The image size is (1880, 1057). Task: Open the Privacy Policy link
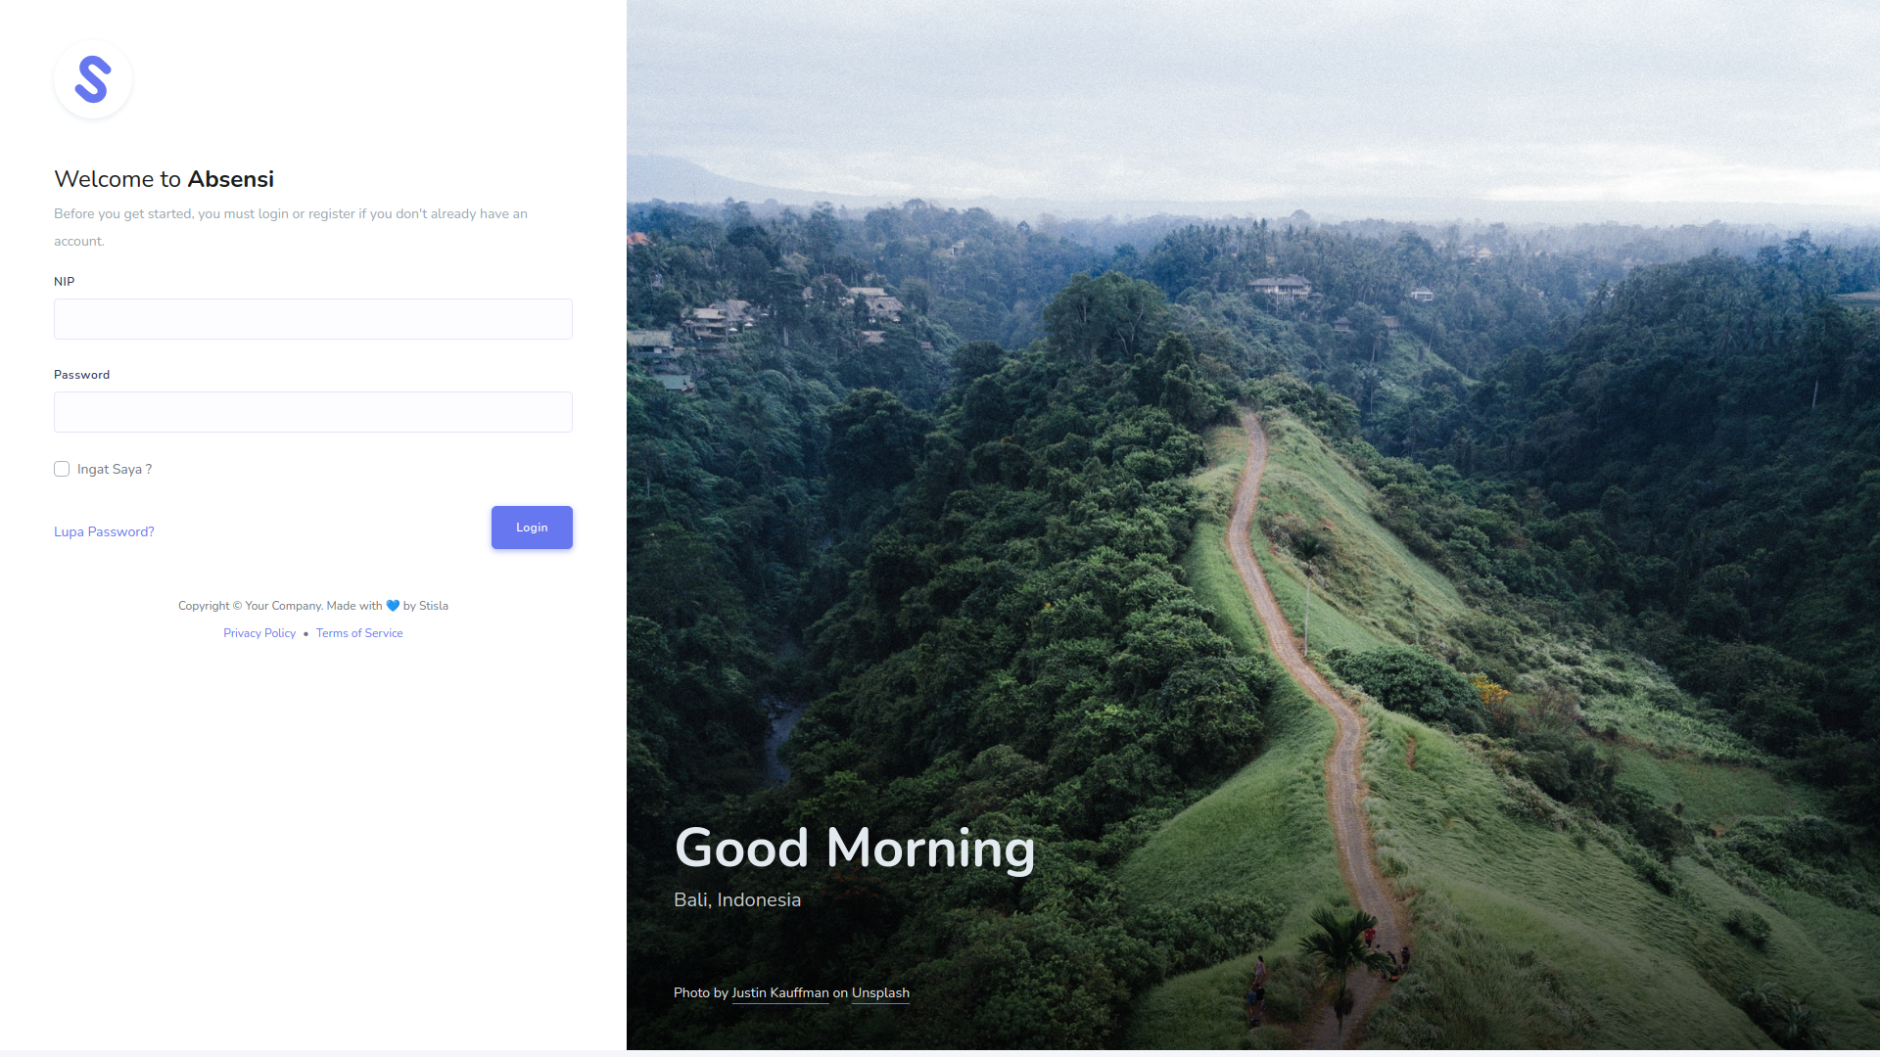(259, 633)
